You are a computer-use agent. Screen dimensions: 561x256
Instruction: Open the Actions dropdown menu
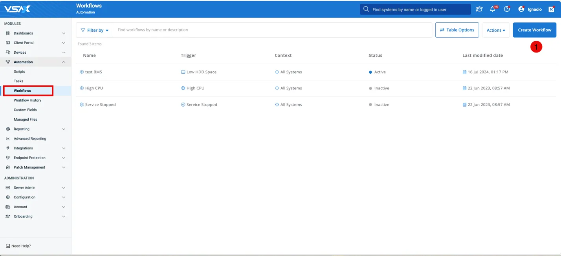(496, 30)
